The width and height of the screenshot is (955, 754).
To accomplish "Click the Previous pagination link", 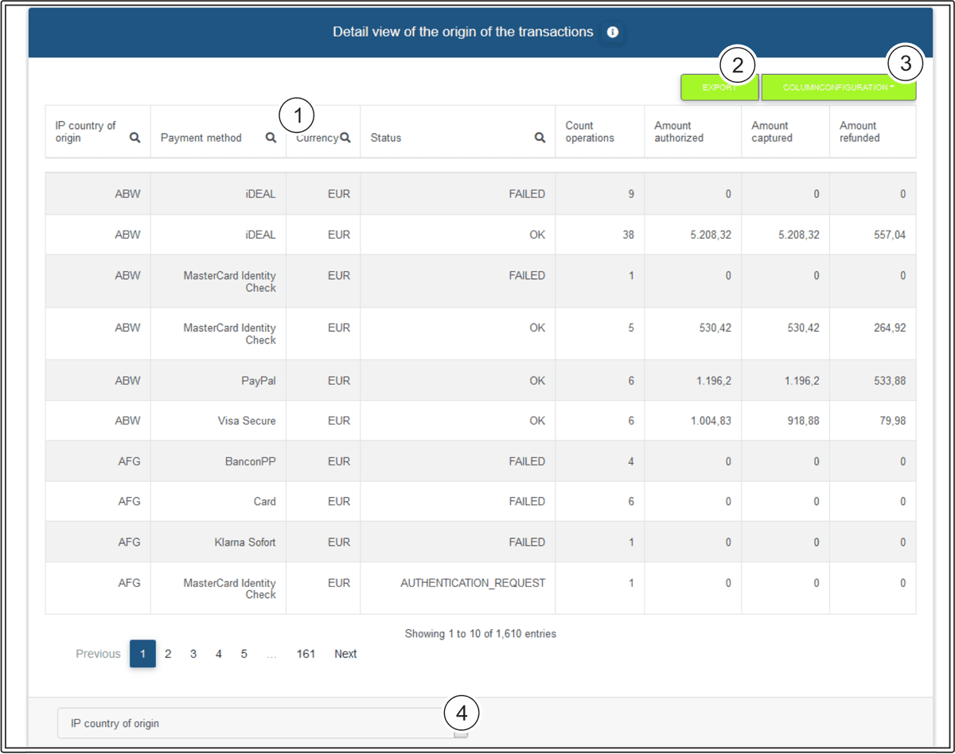I will point(98,654).
